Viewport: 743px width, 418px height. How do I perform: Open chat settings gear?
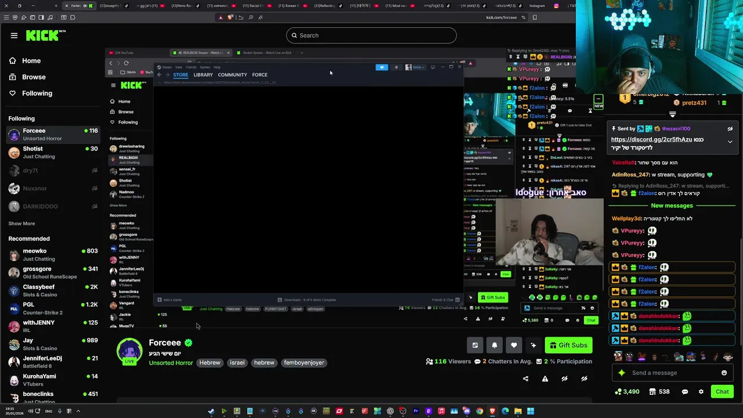(x=701, y=392)
